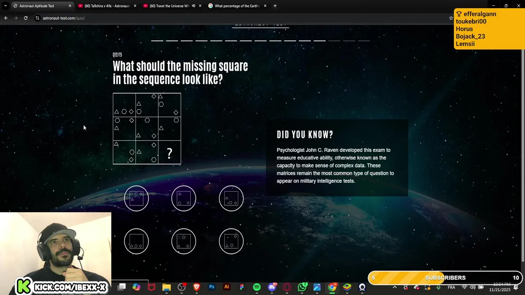Open Illustrator from the taskbar
Viewport: 525px width, 295px height.
pos(226,287)
